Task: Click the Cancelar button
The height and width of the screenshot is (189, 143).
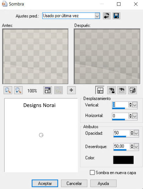Action: 74,184
